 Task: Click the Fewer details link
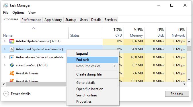[21, 94]
